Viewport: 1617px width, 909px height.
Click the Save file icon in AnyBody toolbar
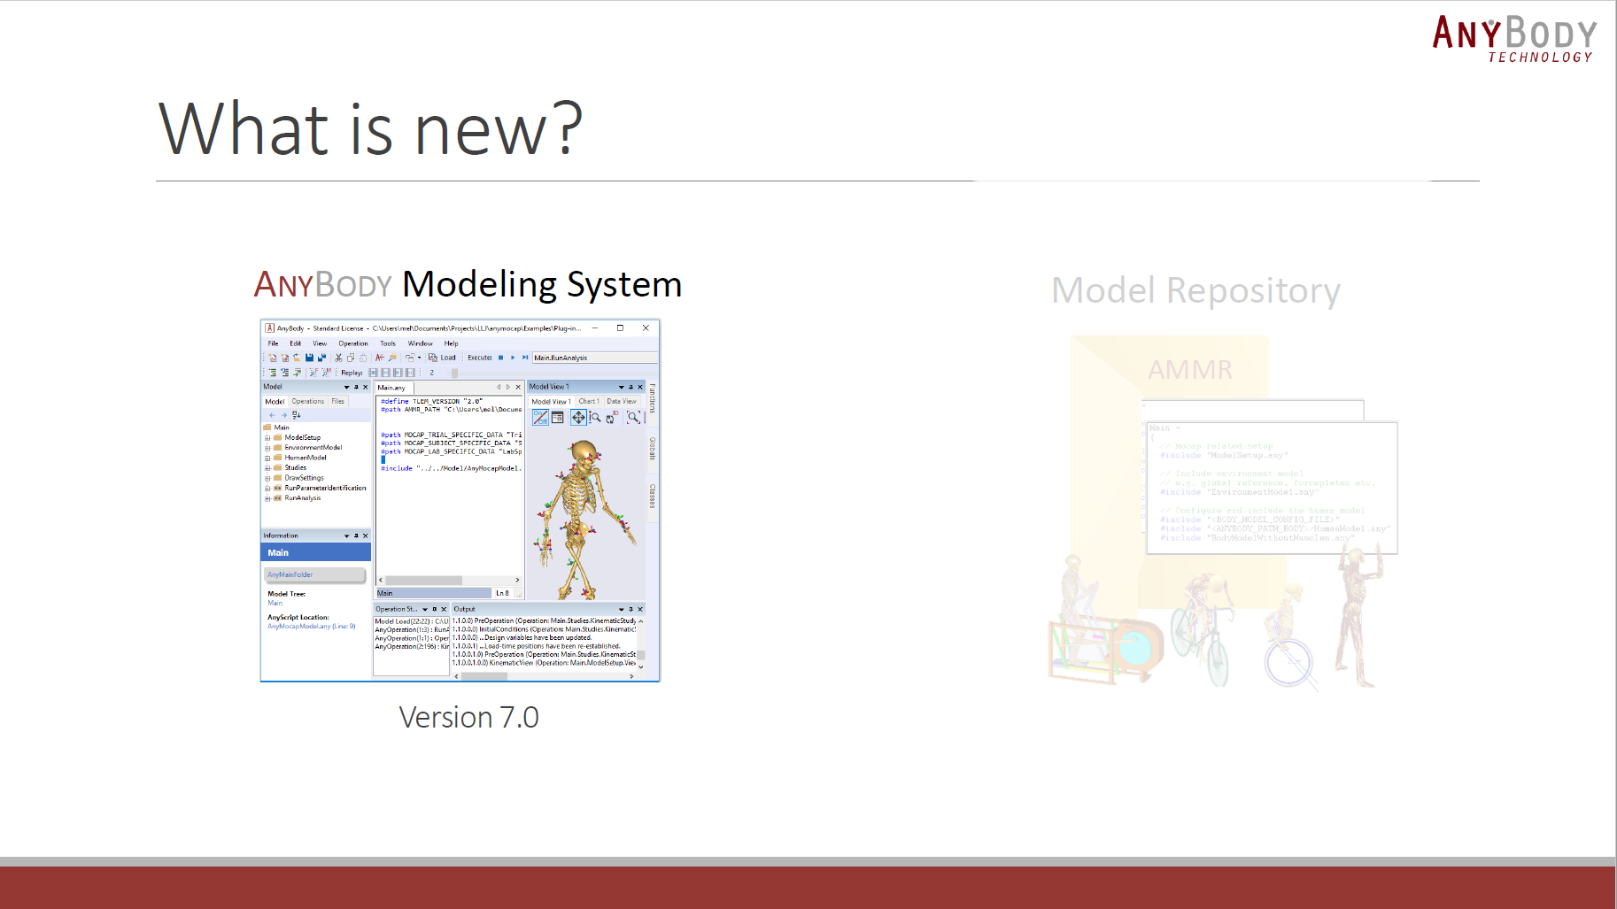[x=309, y=358]
